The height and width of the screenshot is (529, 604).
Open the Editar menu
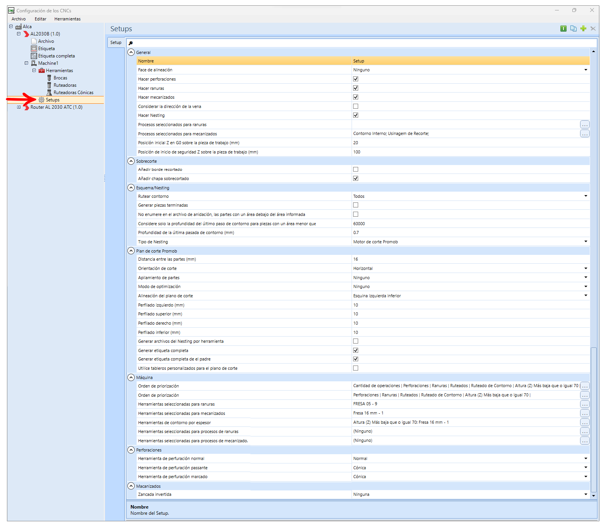[x=41, y=19]
